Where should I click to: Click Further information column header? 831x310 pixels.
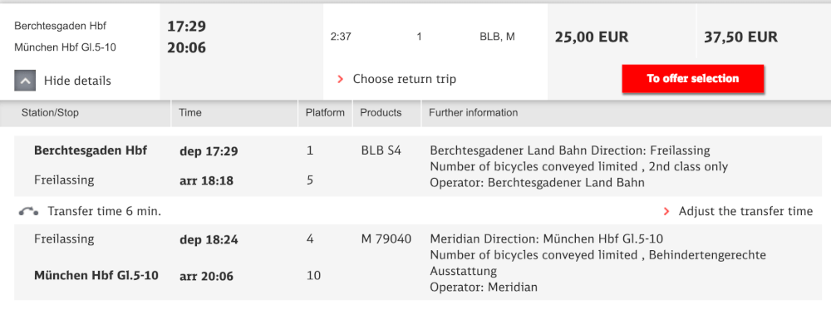tap(474, 113)
